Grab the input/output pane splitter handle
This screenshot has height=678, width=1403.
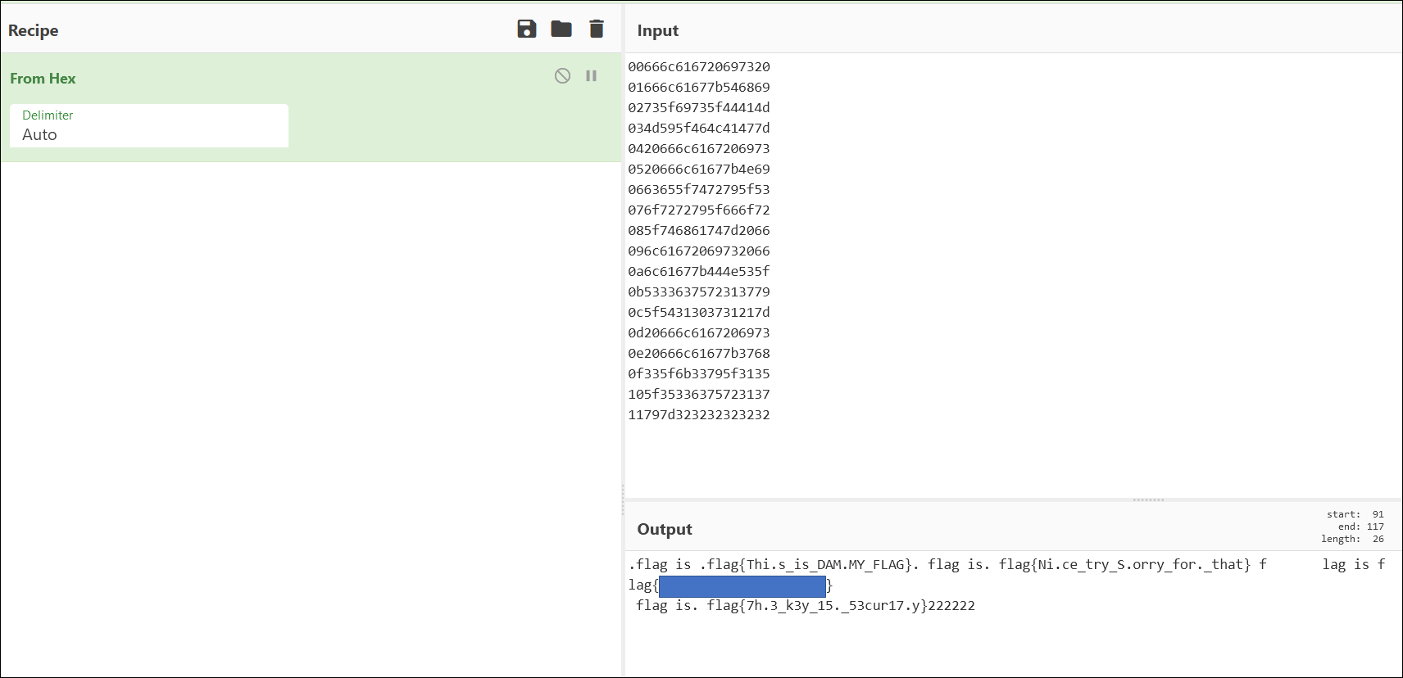[1148, 499]
